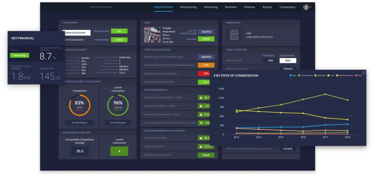Click the up arrow beside Power of Purchase

(x=201, y=138)
